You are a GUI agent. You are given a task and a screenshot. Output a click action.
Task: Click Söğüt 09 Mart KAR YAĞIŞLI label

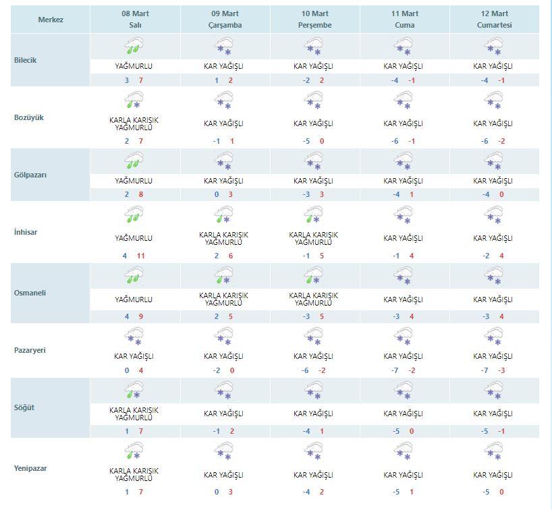click(x=223, y=414)
